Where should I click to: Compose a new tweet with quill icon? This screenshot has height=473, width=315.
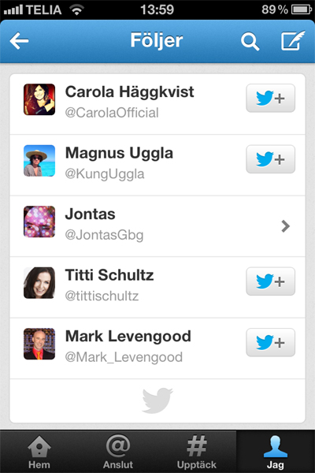tap(293, 40)
